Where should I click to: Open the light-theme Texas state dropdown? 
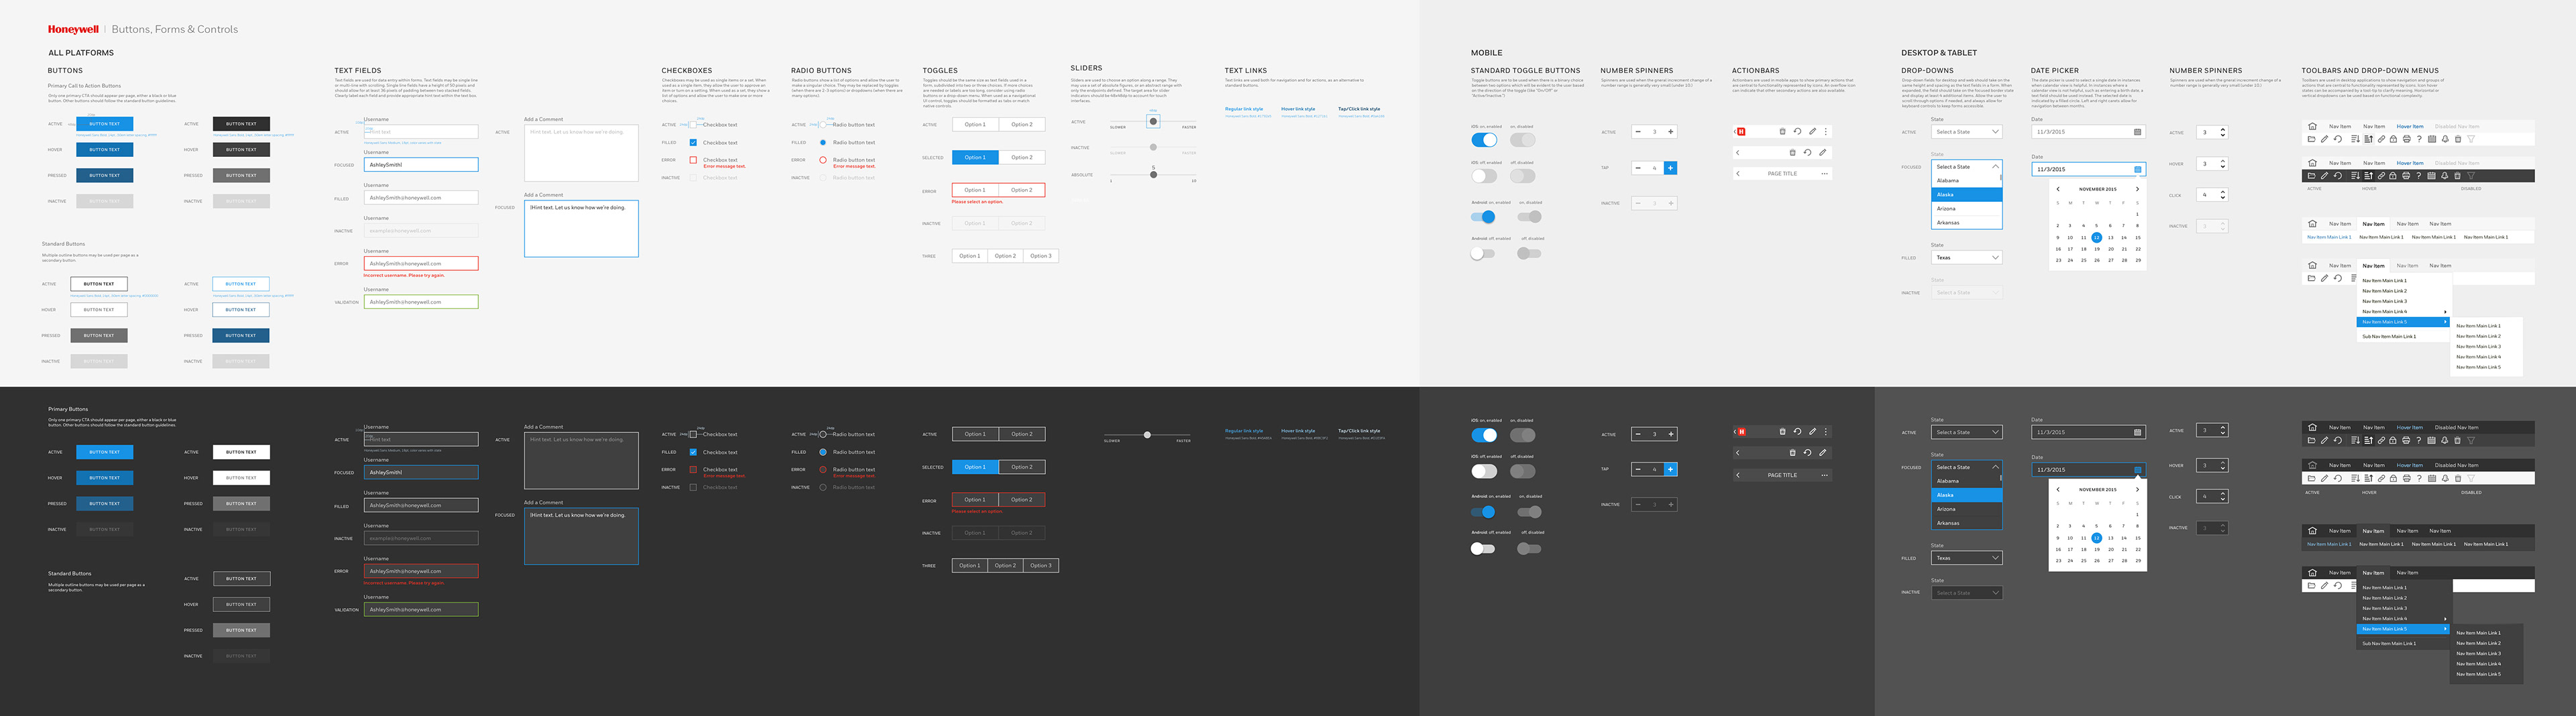[x=1967, y=258]
